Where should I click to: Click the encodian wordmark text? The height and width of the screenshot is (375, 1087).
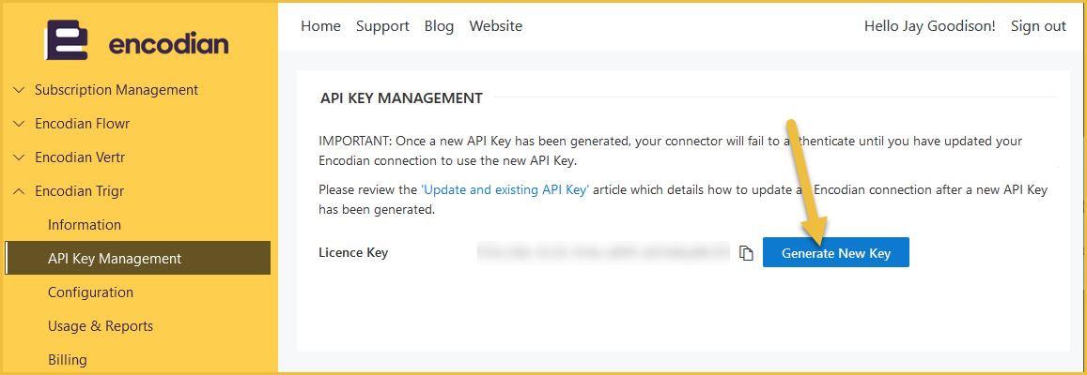click(x=168, y=44)
